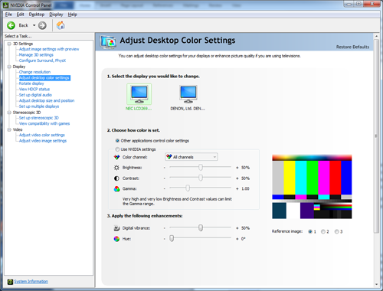Select Use NVIDIA settings radio button
This screenshot has height=291, width=383.
coord(117,149)
